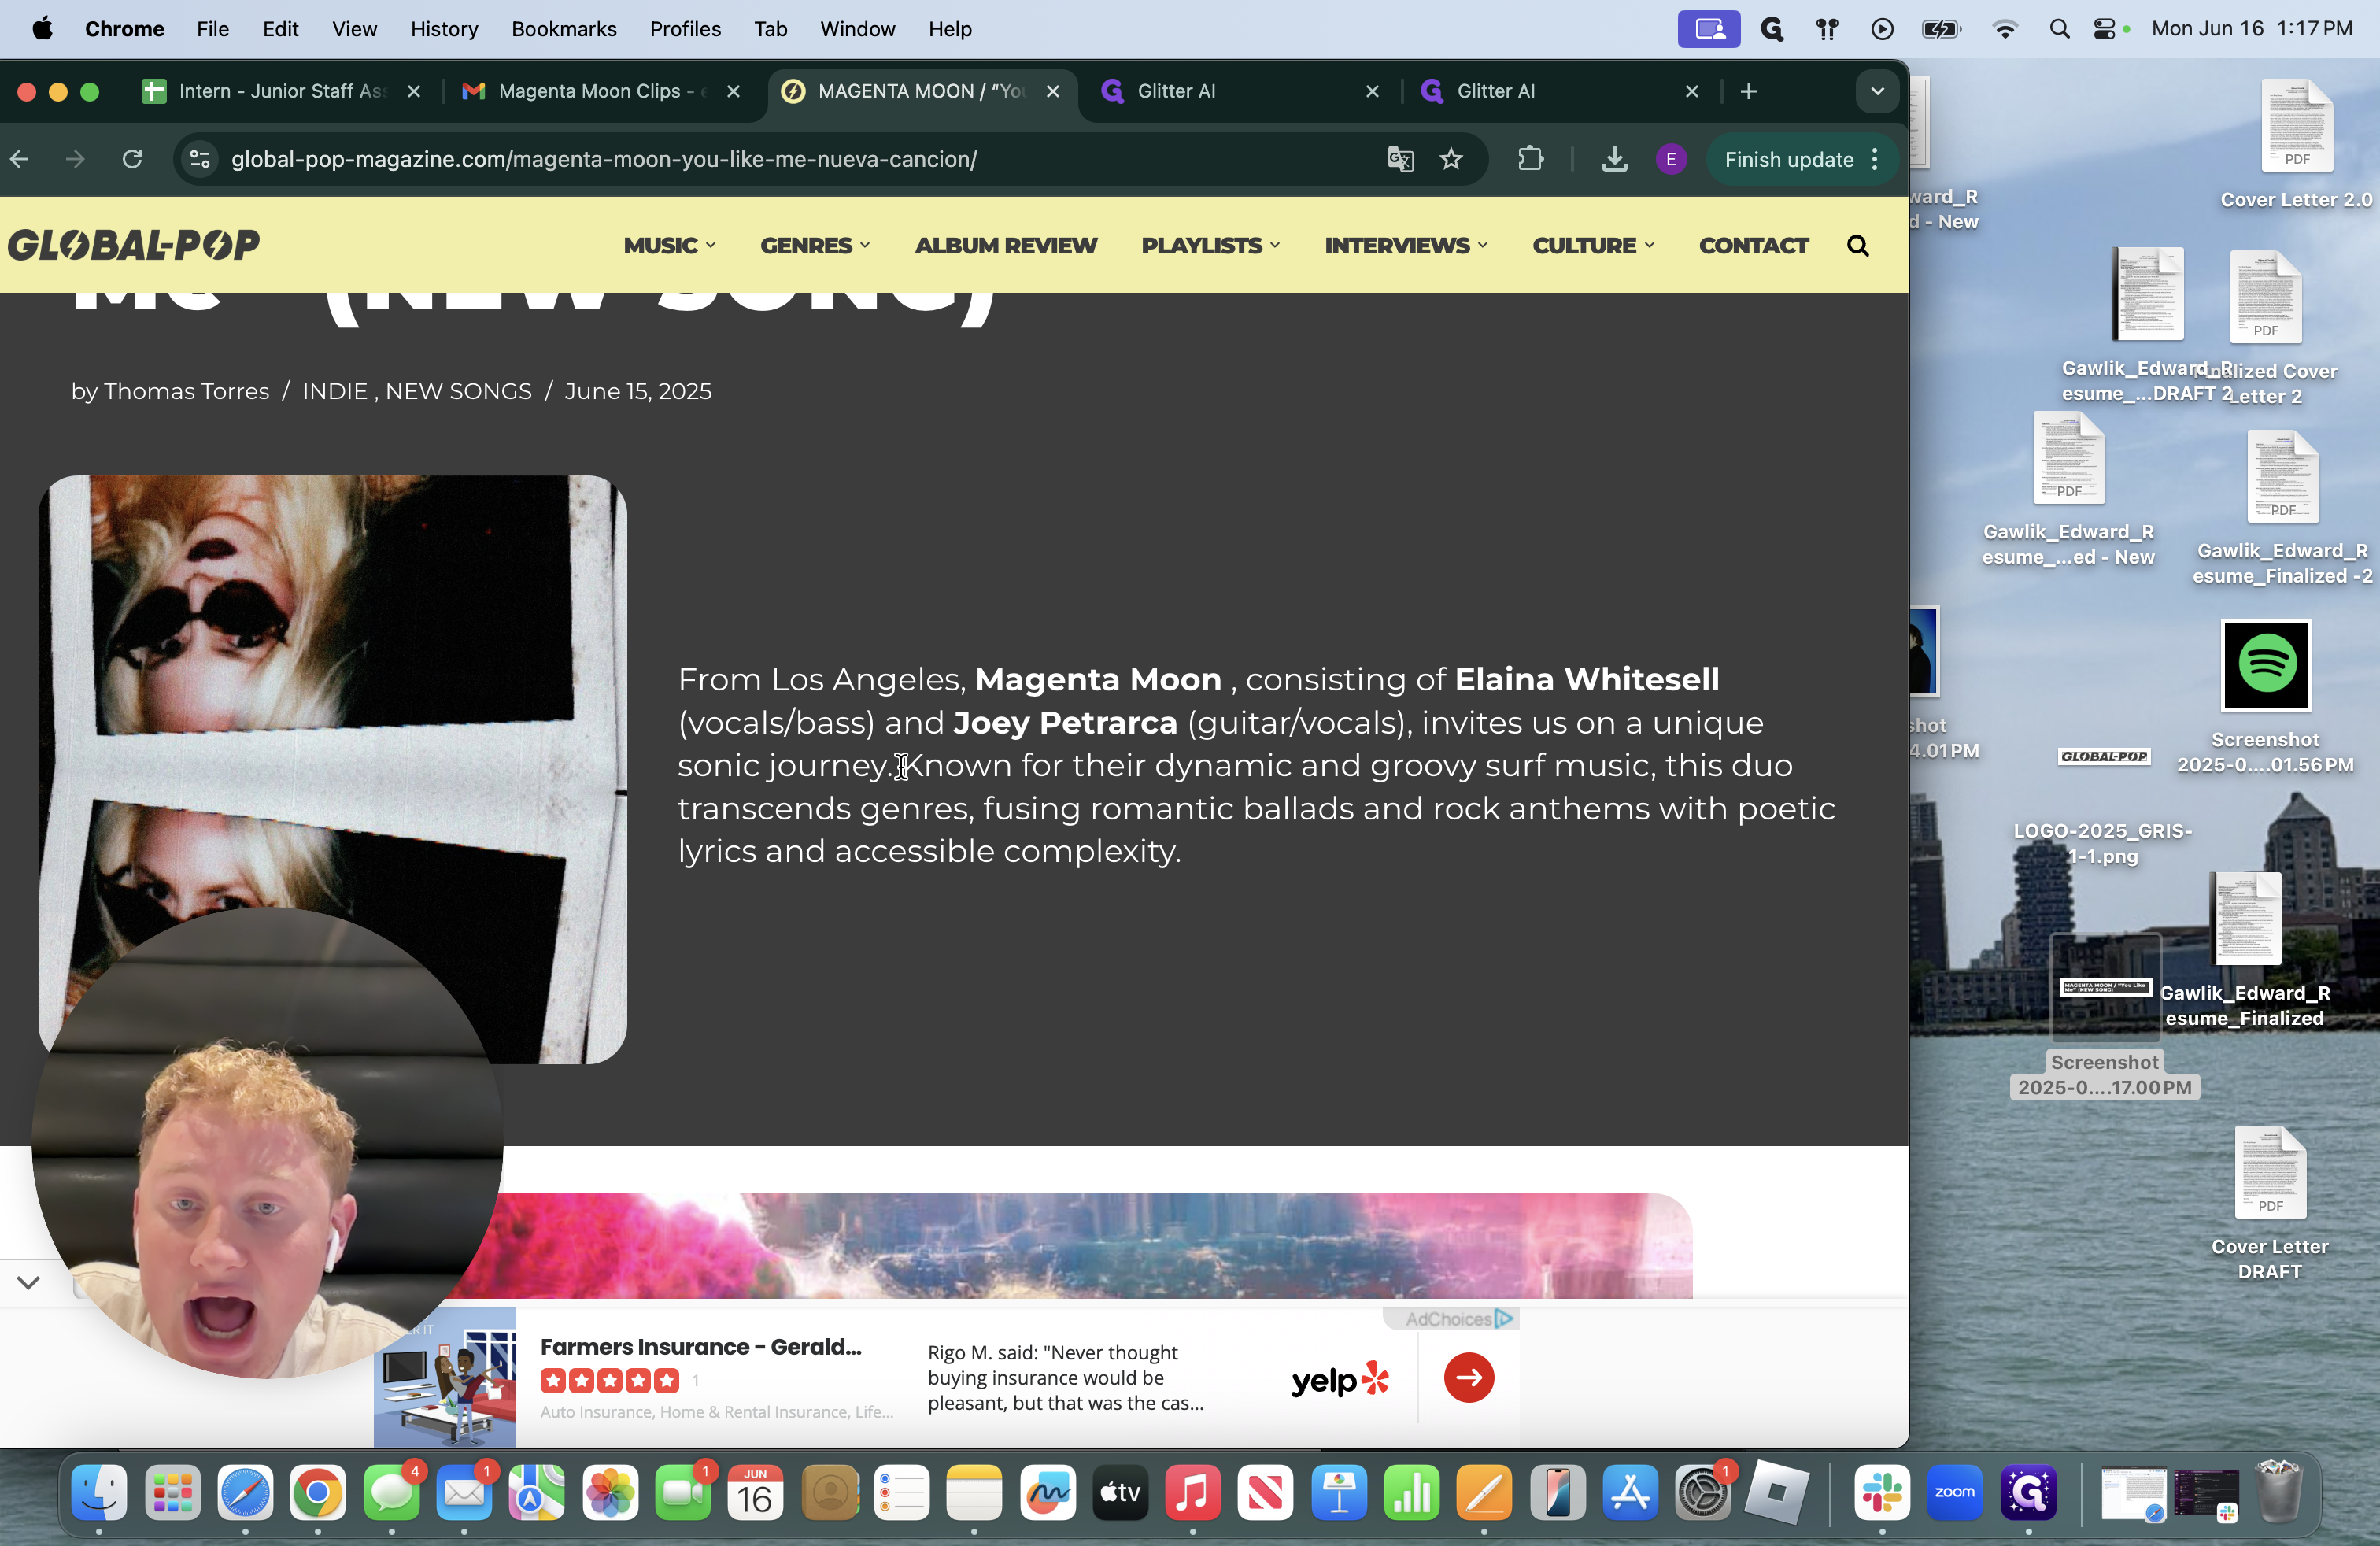Open a new tab with plus
This screenshot has height=1546, width=2380.
1748,91
